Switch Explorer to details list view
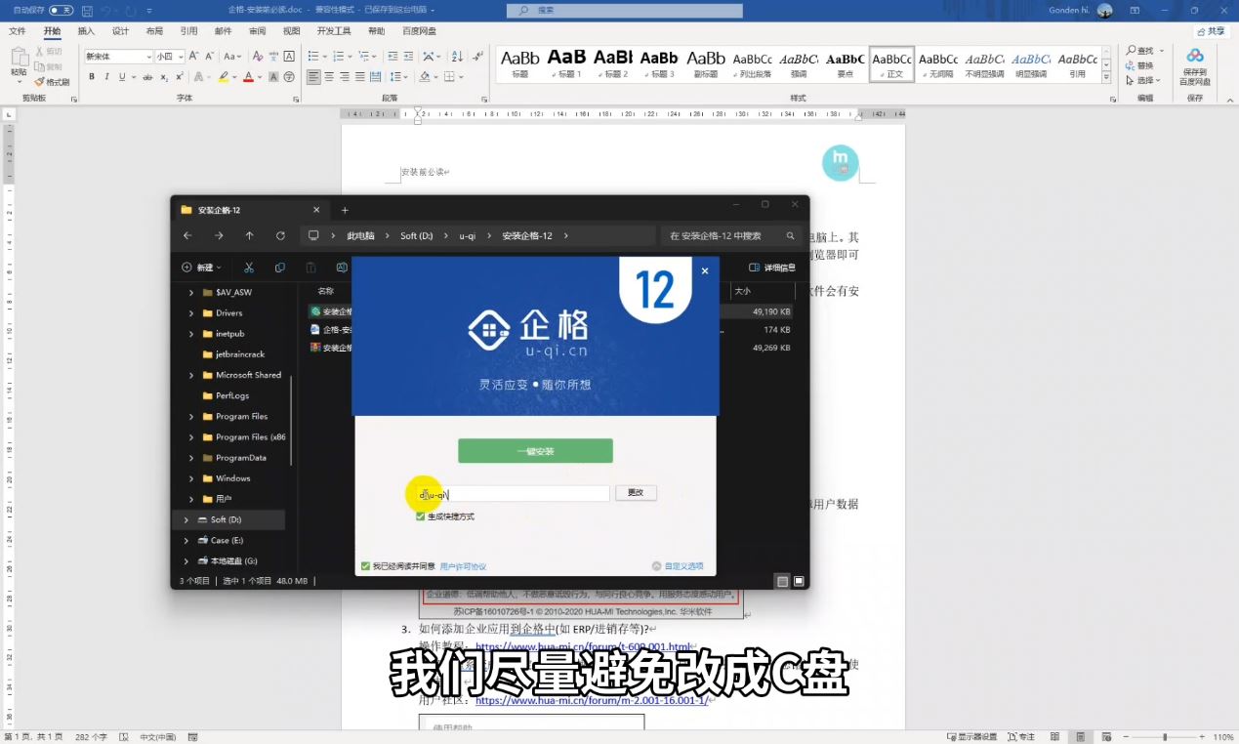 [x=782, y=581]
